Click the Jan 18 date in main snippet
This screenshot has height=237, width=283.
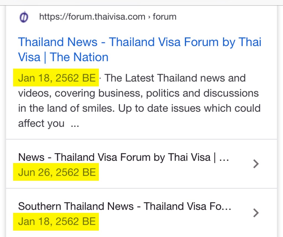point(57,78)
